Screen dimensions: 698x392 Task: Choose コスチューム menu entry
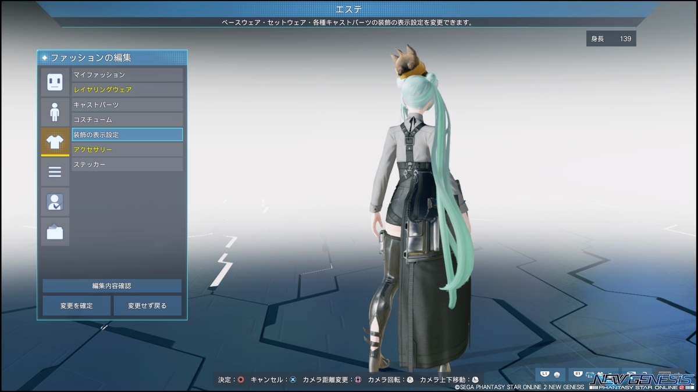click(x=127, y=120)
